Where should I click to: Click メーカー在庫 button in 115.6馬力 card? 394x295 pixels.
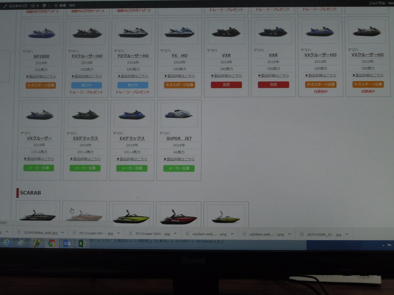(x=39, y=168)
